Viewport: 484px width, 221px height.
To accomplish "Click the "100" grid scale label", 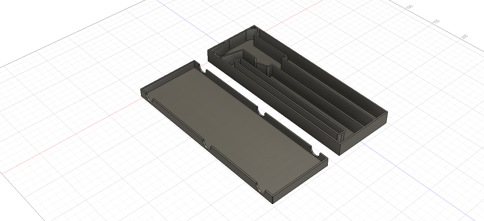I will tap(409, 7).
